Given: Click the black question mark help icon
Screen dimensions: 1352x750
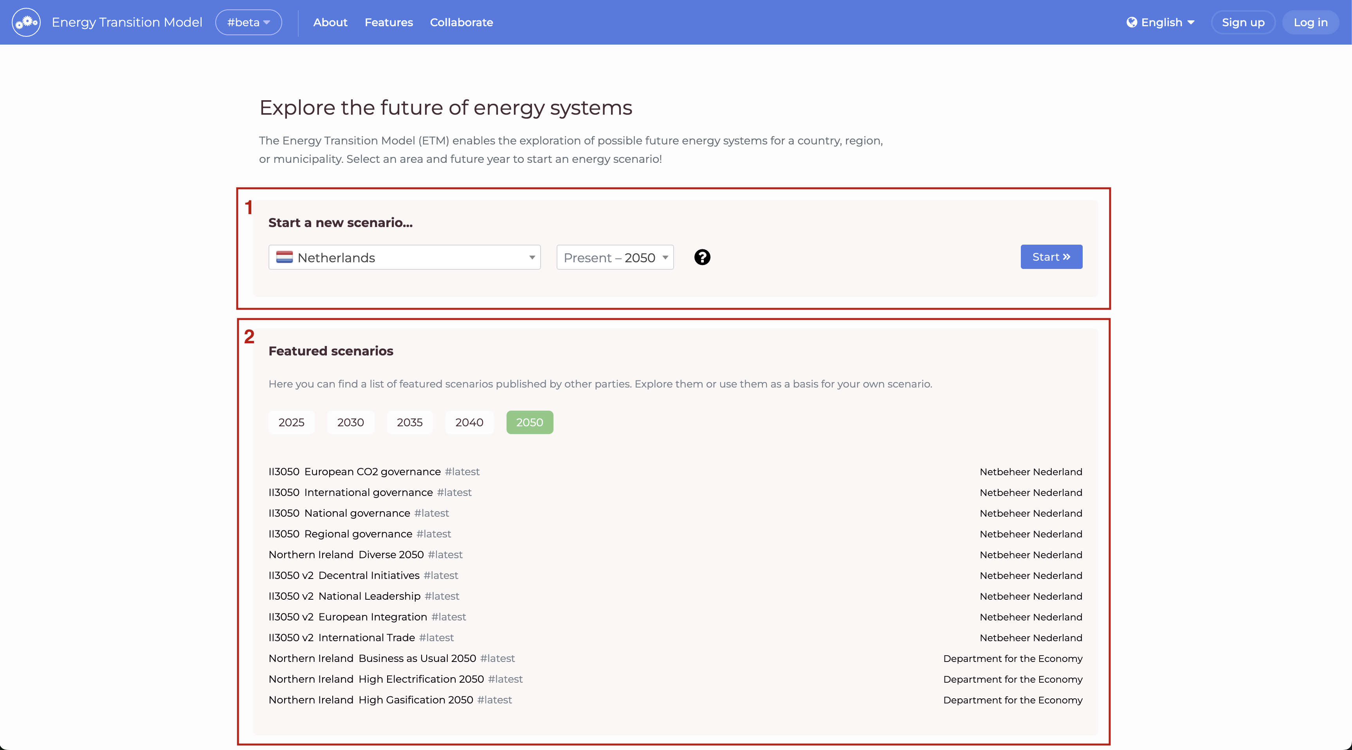Looking at the screenshot, I should pyautogui.click(x=702, y=257).
